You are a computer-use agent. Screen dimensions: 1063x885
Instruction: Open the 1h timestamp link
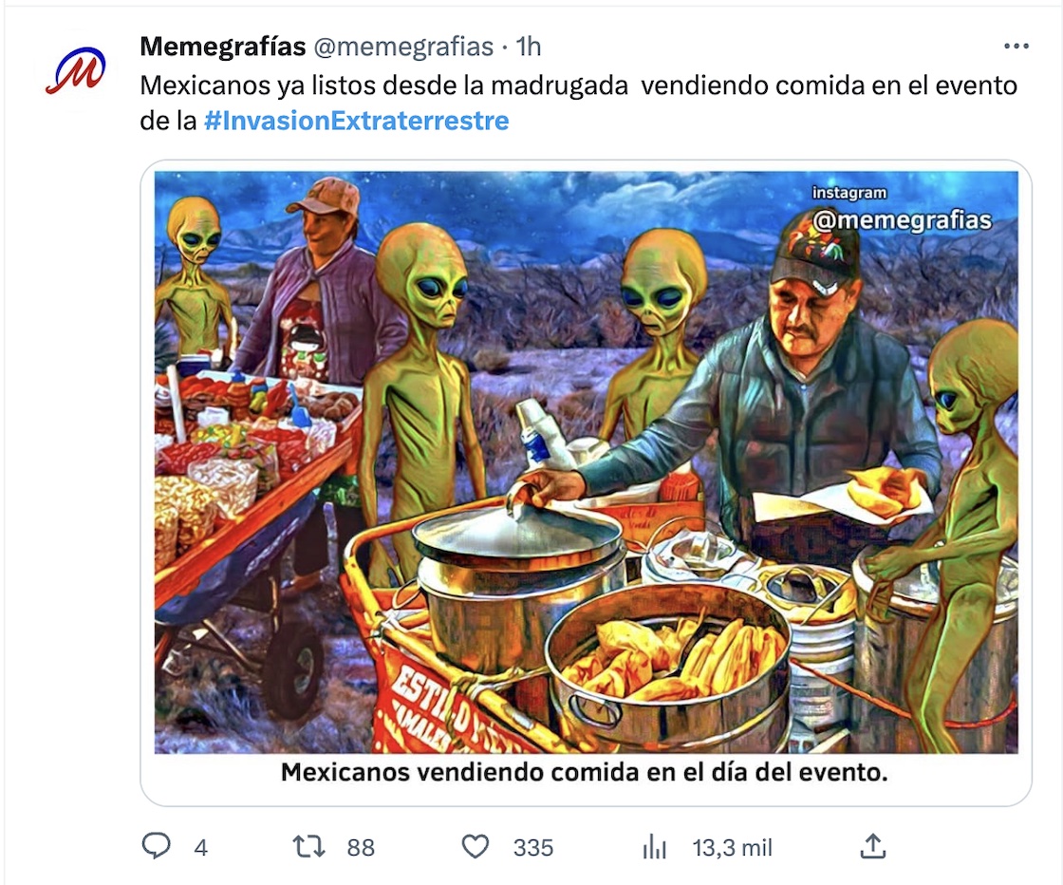point(528,47)
